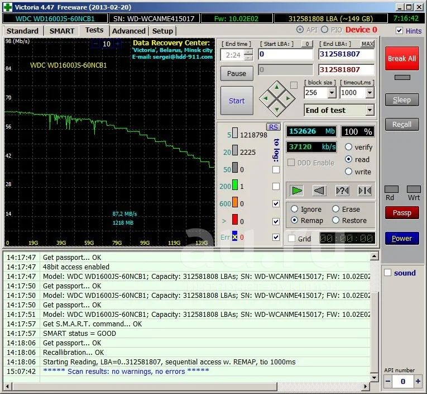Click the grey 20 ms block swatch
427x394 pixels.
coord(235,150)
